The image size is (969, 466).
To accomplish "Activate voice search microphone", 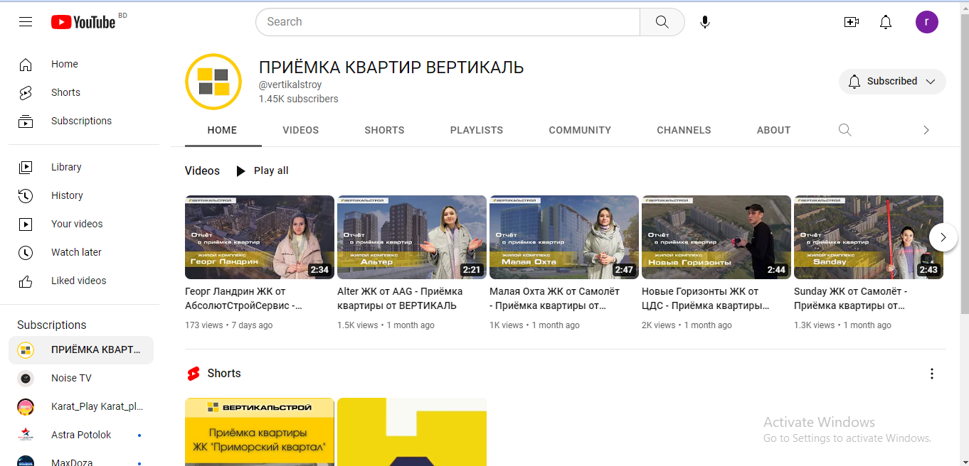I will [705, 22].
